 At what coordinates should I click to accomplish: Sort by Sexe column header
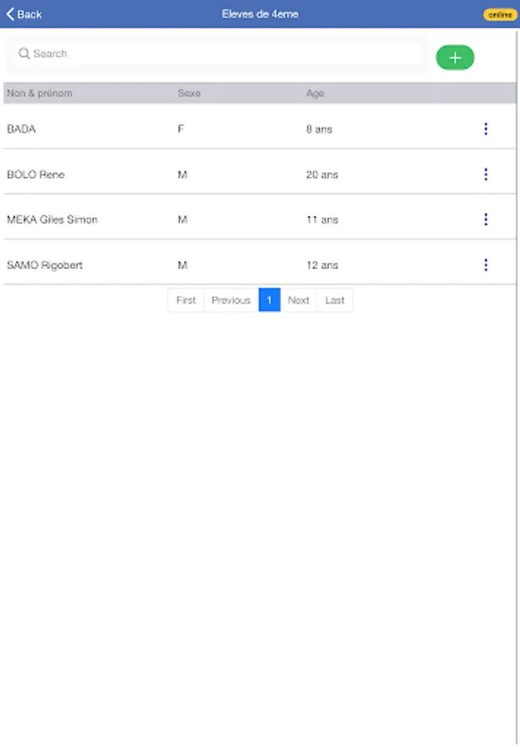point(189,93)
